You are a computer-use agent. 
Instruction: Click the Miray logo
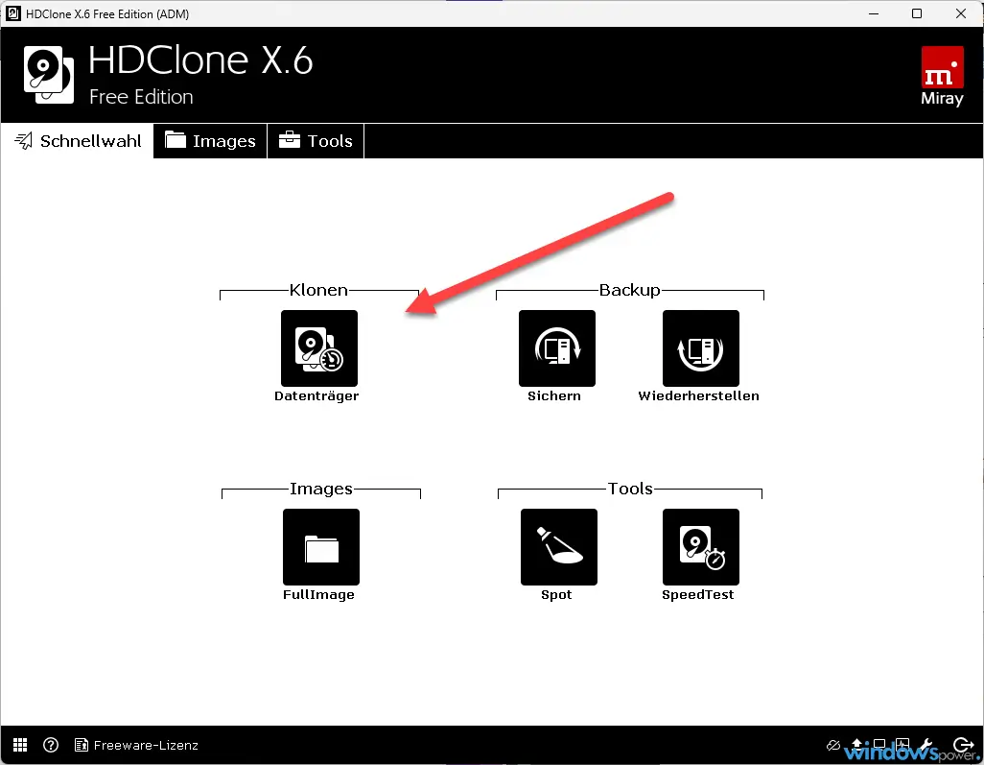(x=942, y=76)
